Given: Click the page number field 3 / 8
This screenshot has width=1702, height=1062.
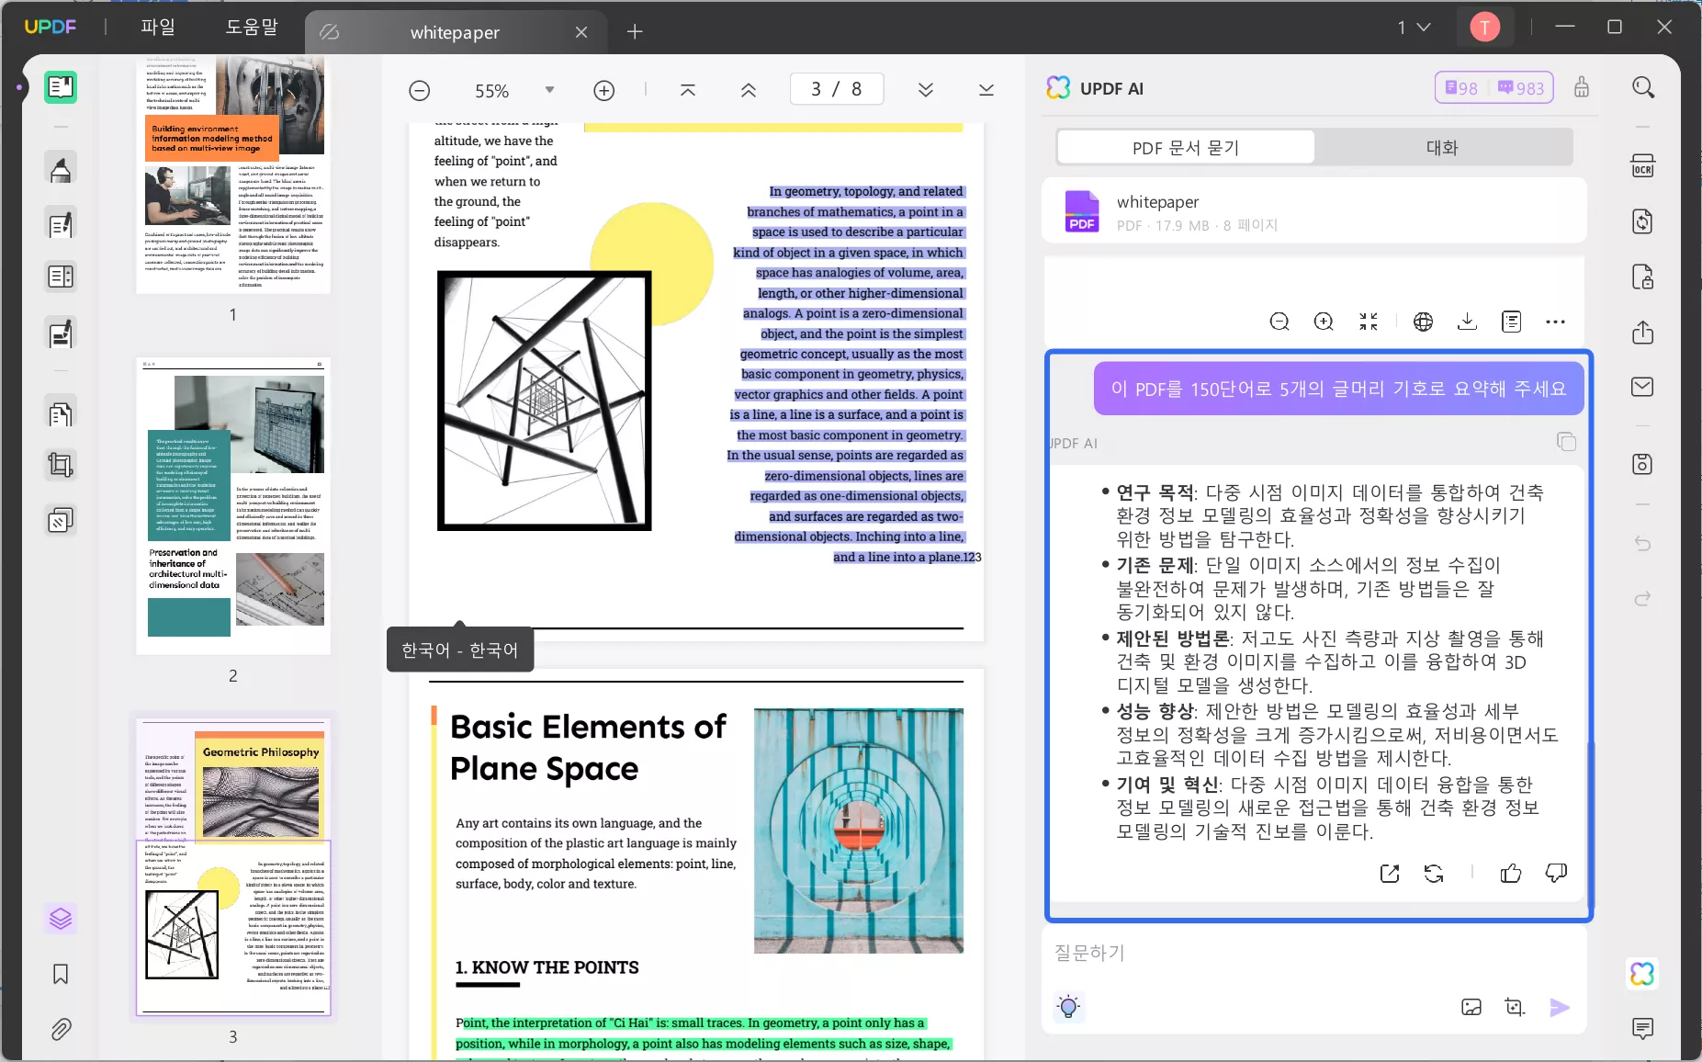Looking at the screenshot, I should (837, 89).
